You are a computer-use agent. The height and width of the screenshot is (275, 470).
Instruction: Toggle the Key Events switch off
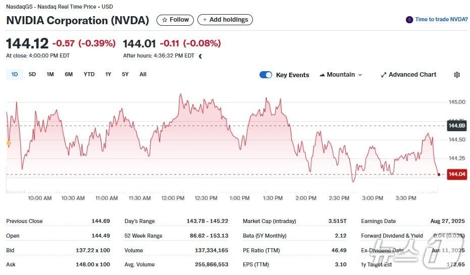[266, 75]
